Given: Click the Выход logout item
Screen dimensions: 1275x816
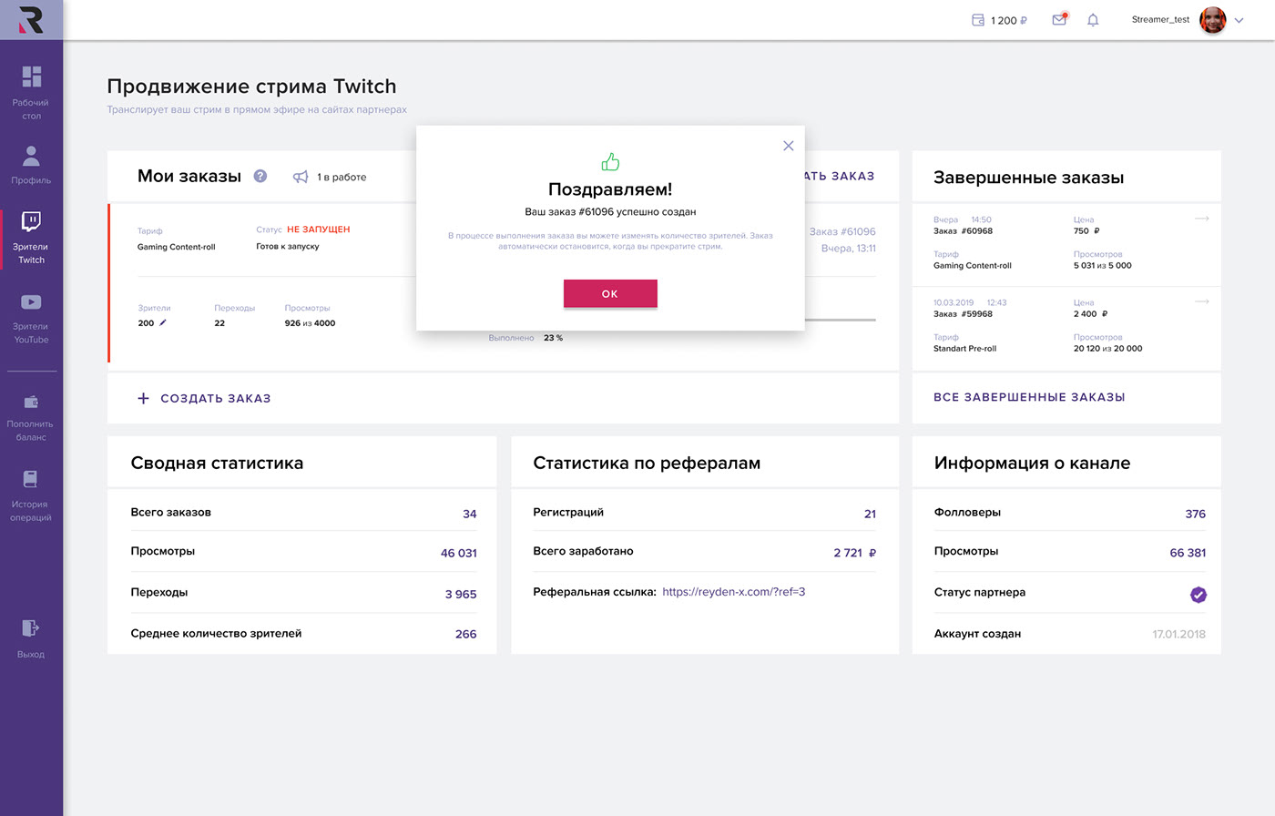Looking at the screenshot, I should click(31, 638).
